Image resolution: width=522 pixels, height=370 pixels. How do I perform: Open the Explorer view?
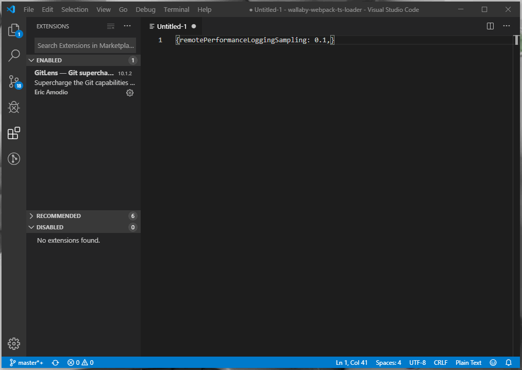13,29
